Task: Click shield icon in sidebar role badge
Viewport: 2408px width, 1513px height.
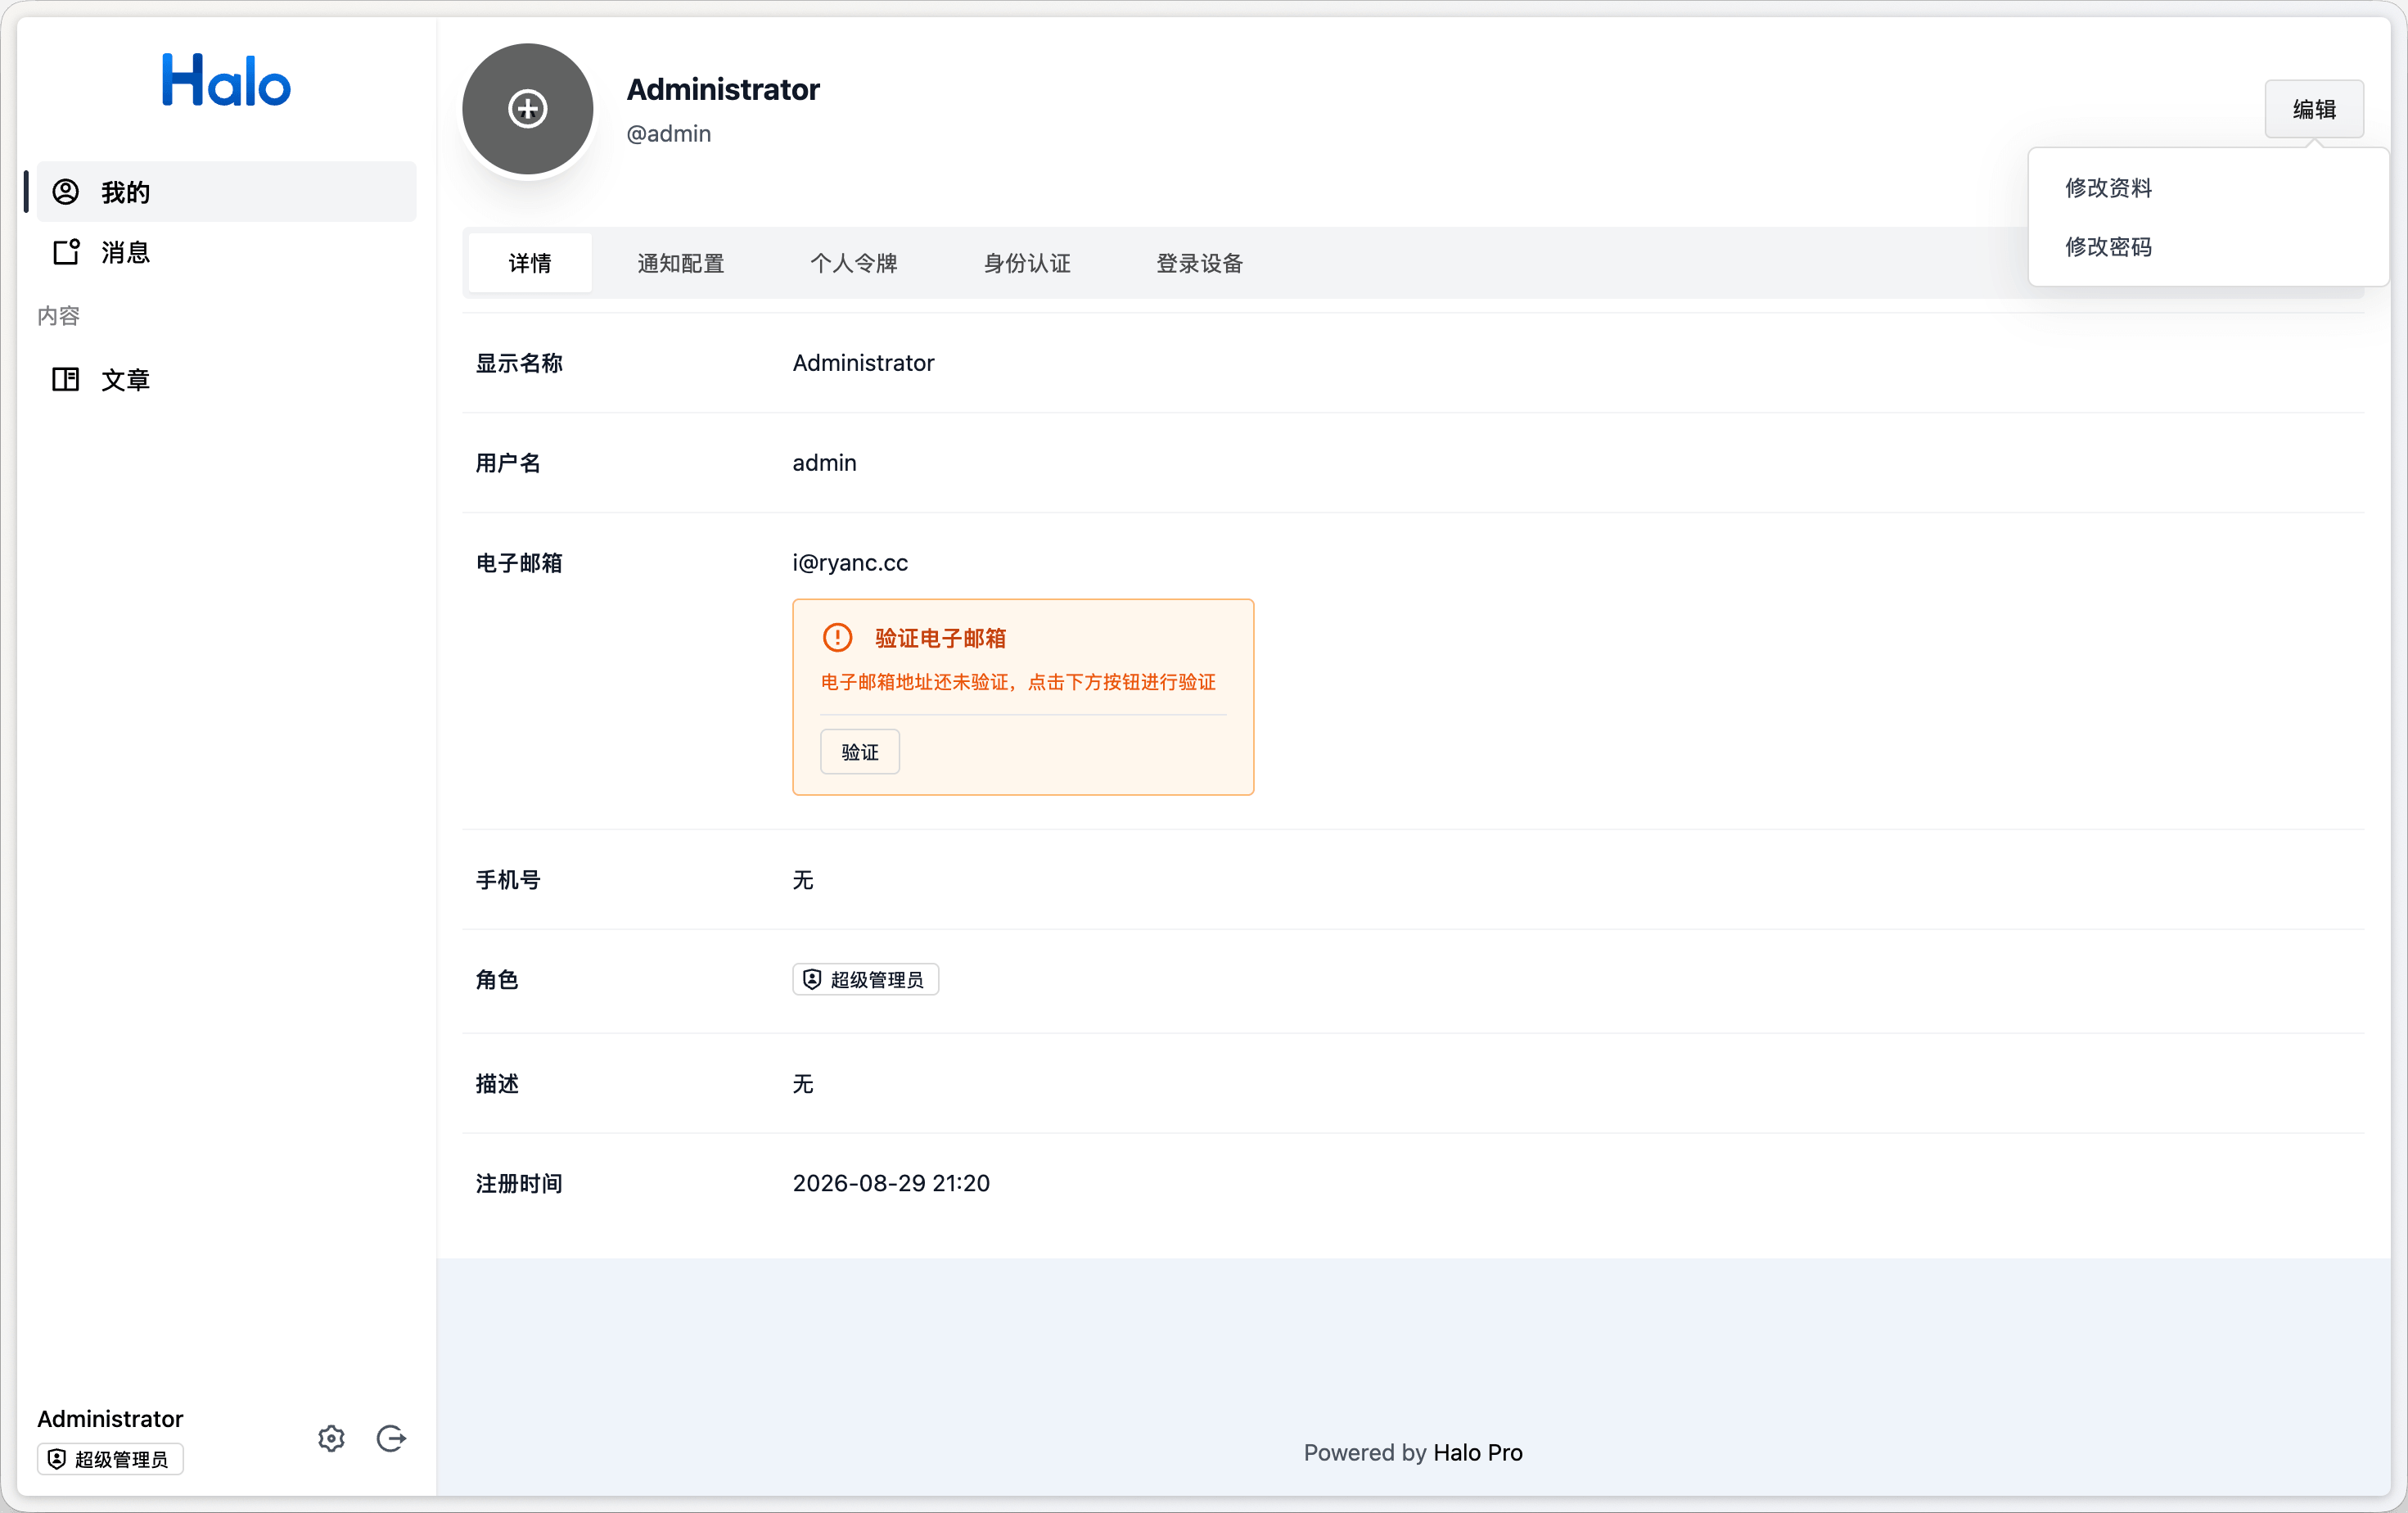Action: coord(57,1459)
